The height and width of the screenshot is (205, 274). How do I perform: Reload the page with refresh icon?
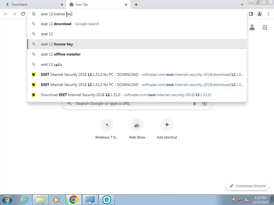23,14
